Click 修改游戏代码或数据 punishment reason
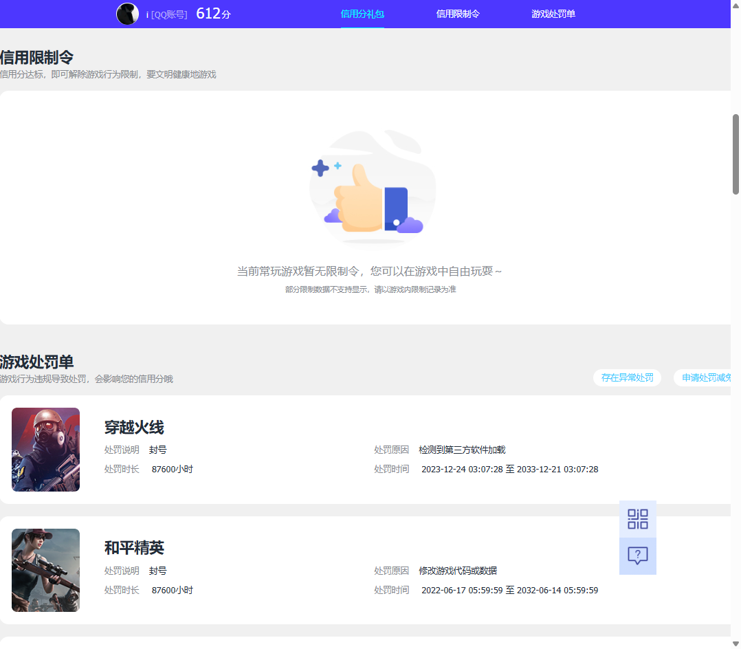The height and width of the screenshot is (649, 741). [458, 571]
